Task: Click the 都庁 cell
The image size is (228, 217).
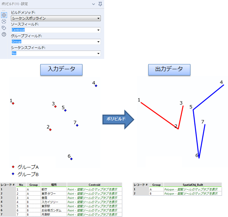Action: click(54, 189)
